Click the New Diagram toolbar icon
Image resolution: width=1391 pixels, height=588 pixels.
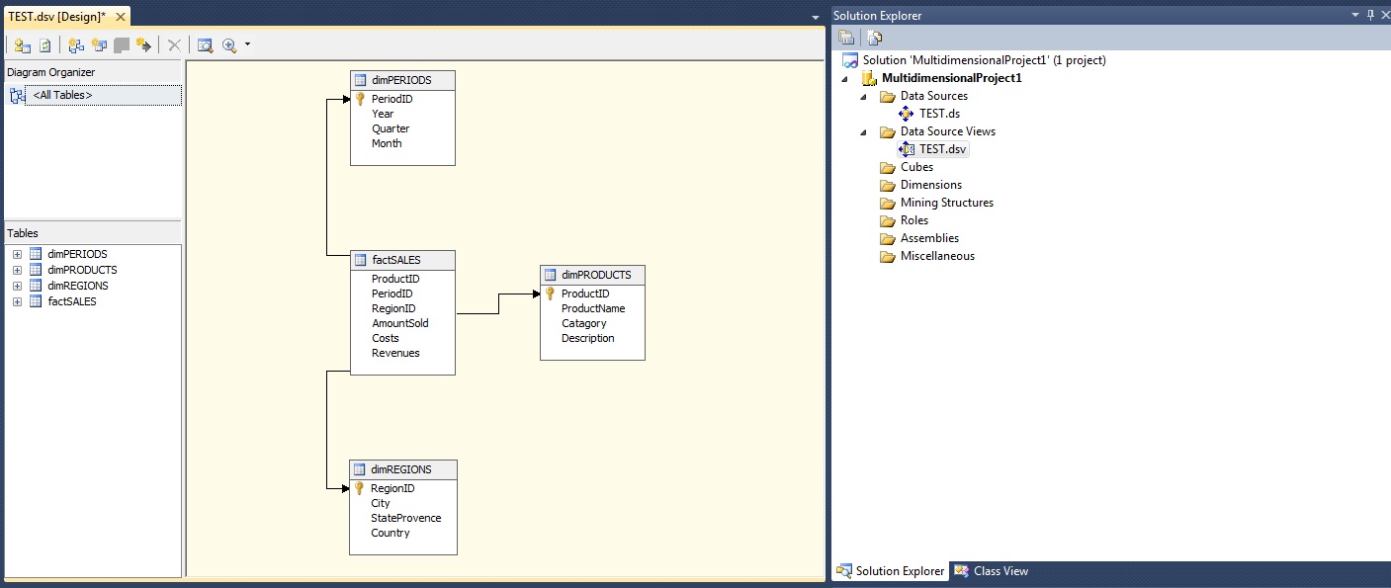click(x=76, y=44)
